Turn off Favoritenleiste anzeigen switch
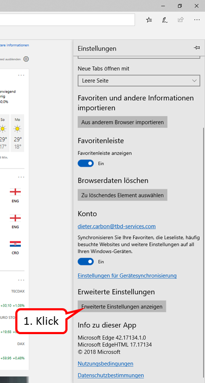This screenshot has width=205, height=383. tap(86, 163)
